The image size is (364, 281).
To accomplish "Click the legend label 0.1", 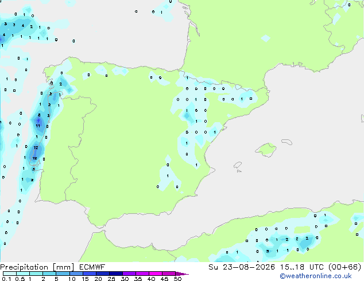I will coord(6,279).
